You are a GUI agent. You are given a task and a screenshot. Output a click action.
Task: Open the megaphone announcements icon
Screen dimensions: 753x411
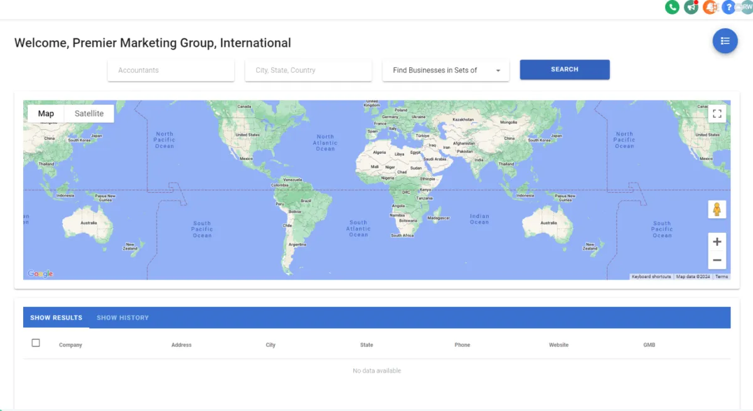pyautogui.click(x=691, y=7)
